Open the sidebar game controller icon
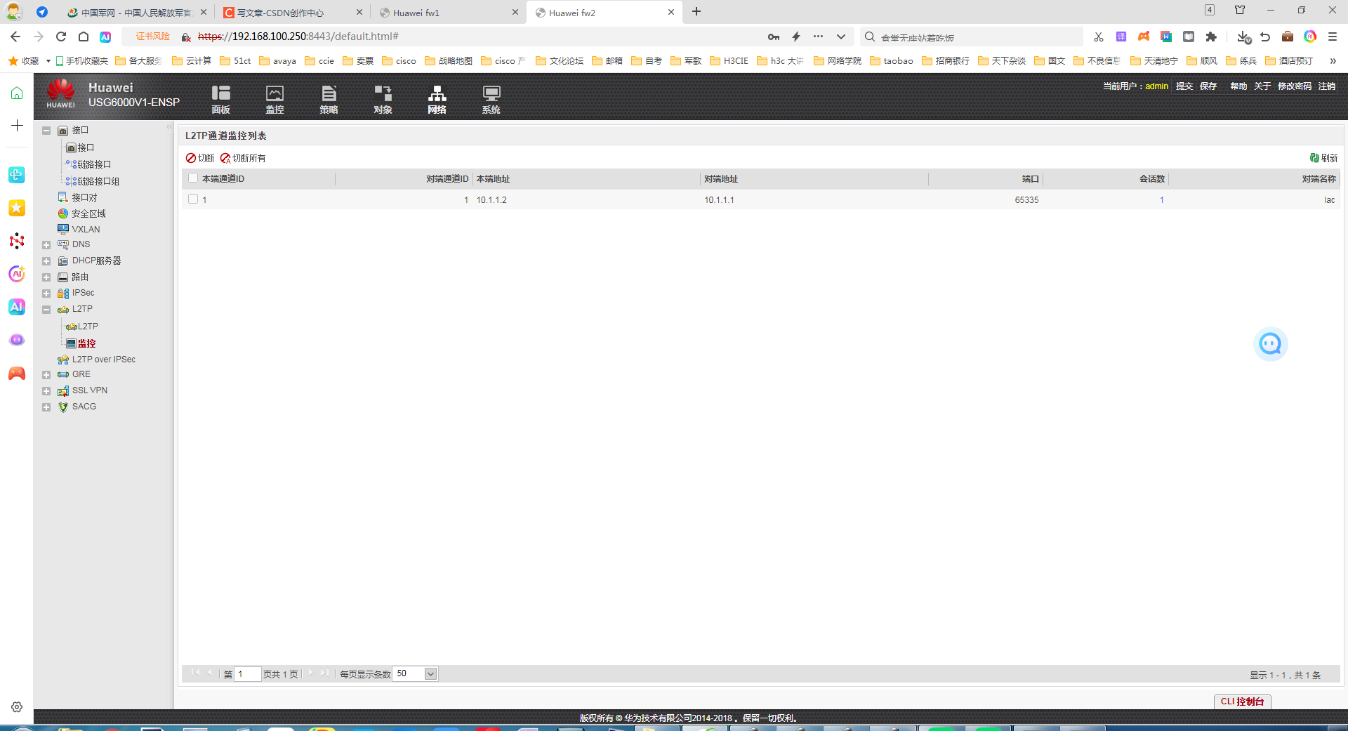This screenshot has width=1348, height=731. [17, 373]
